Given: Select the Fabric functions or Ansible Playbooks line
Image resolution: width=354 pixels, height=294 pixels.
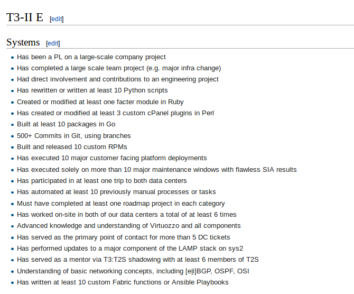Looking at the screenshot, I should [123, 282].
